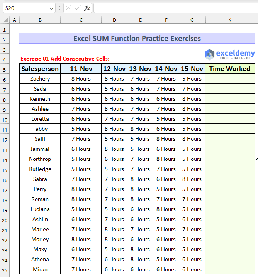Select column E header
258x277 pixels.
pyautogui.click(x=140, y=20)
